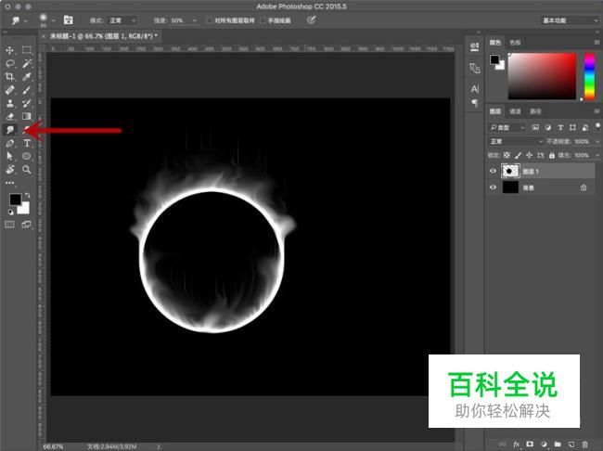Activate the Crop tool

10,77
